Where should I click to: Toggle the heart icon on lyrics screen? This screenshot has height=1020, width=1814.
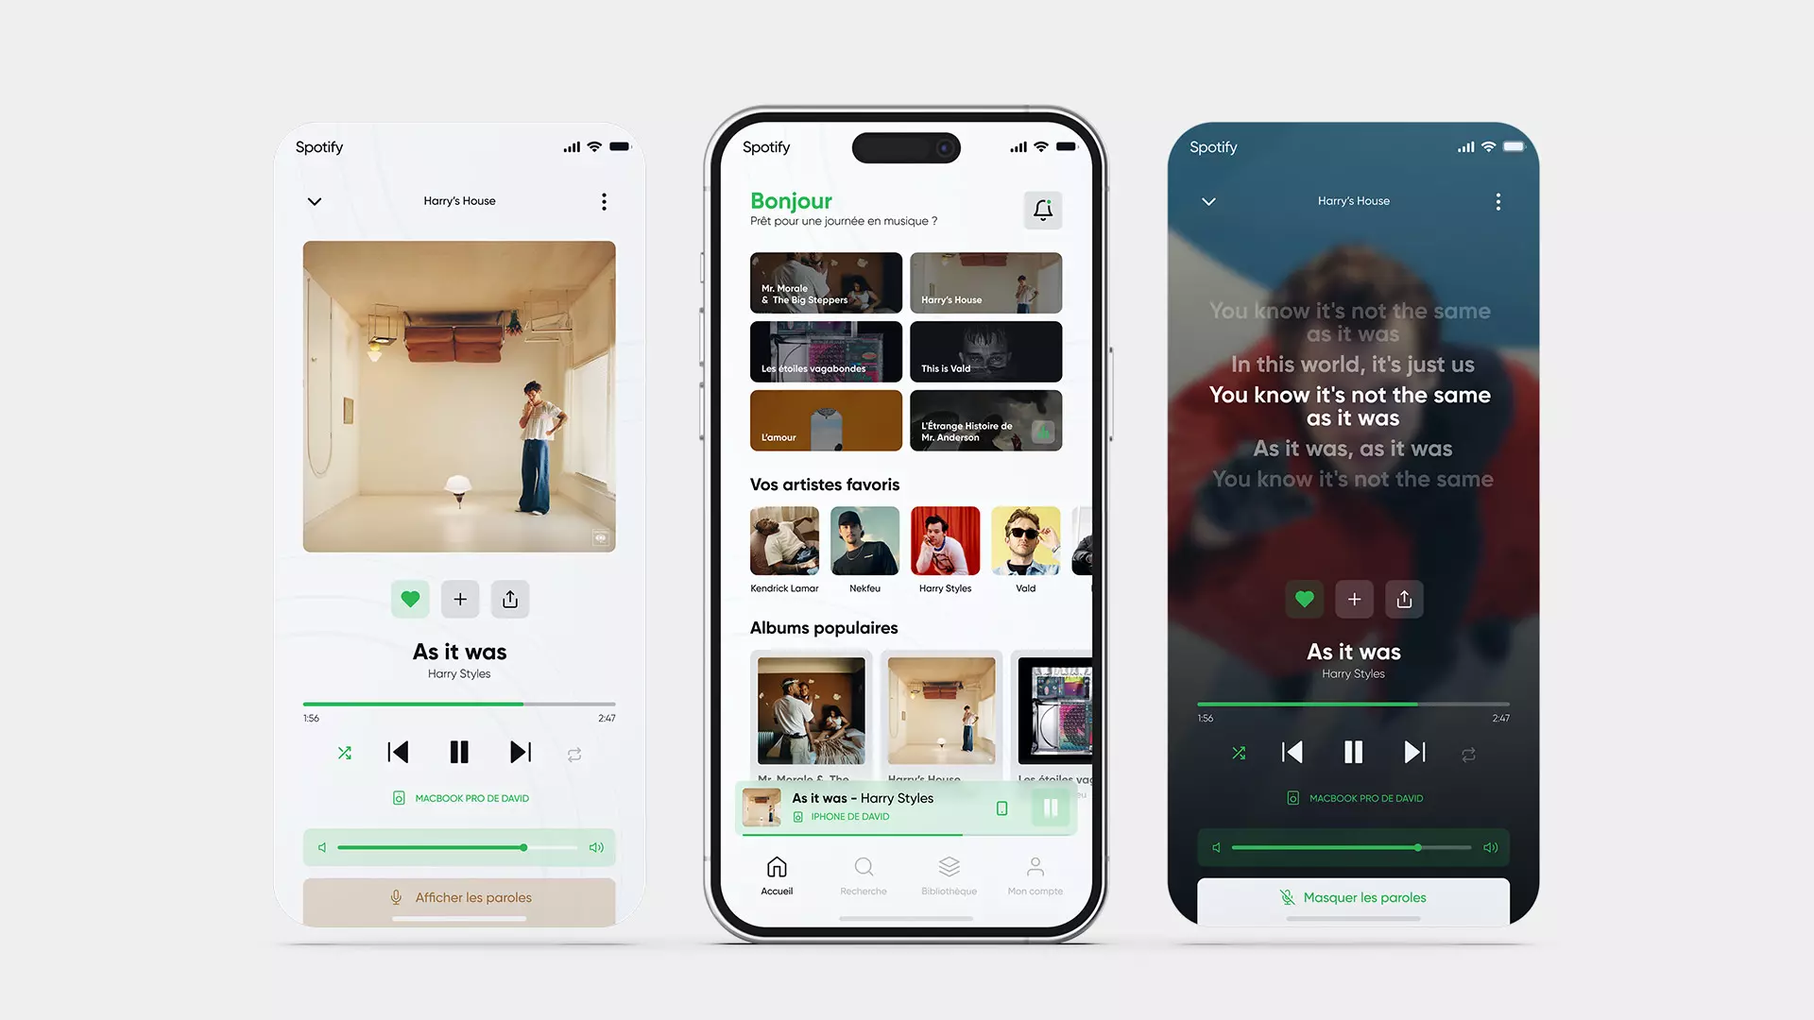[1305, 599]
